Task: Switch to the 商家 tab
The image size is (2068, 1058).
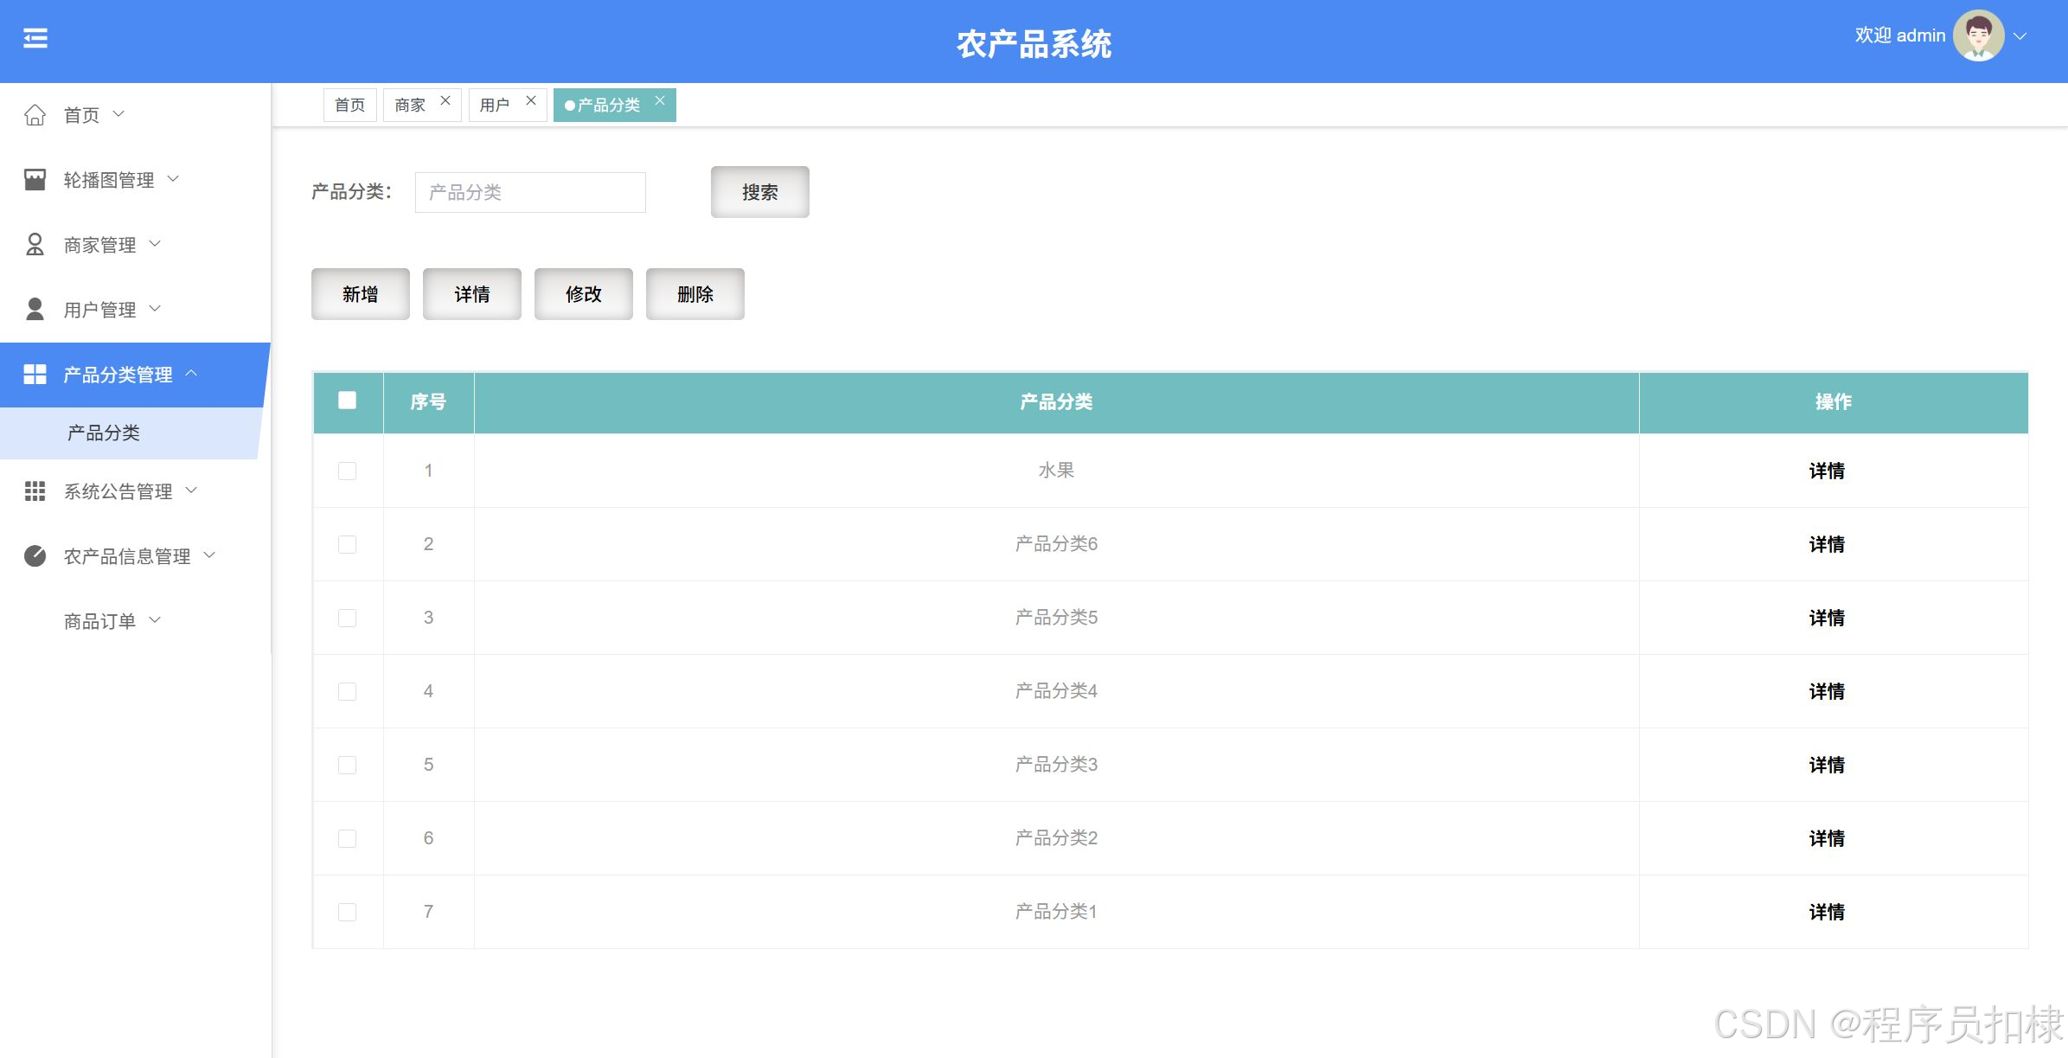Action: click(x=410, y=106)
